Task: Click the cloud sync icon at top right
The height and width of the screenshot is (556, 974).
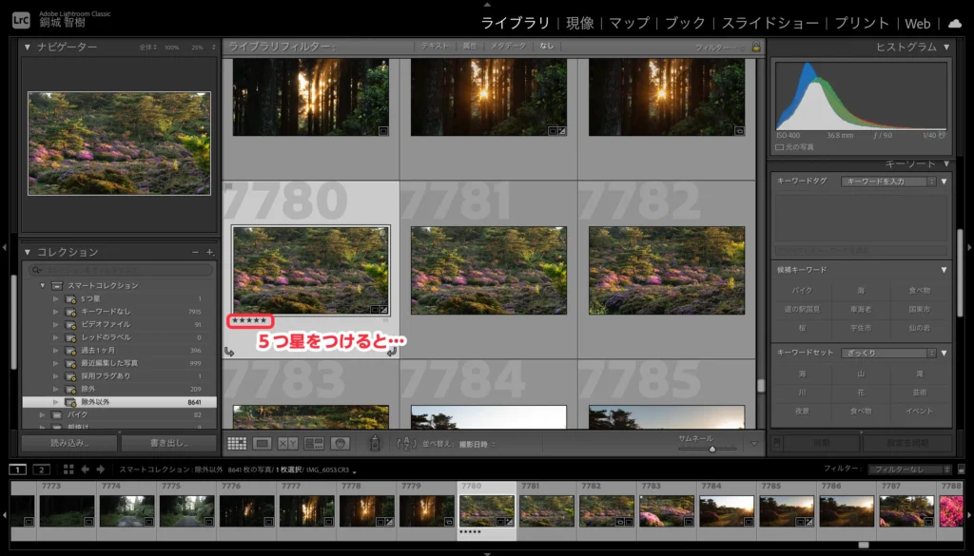Action: pos(954,23)
